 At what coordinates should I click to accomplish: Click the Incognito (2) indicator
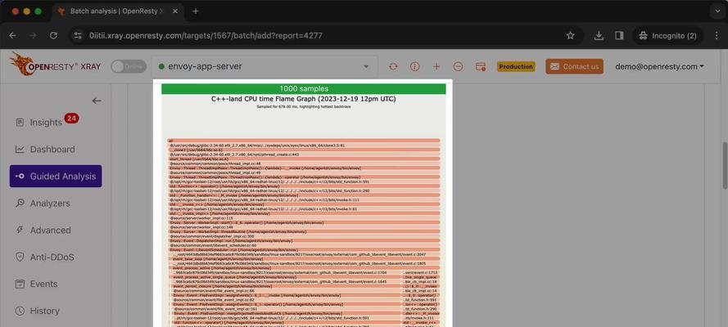pyautogui.click(x=668, y=36)
